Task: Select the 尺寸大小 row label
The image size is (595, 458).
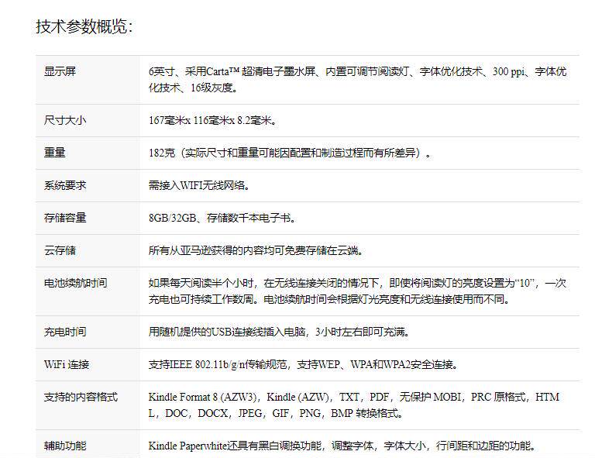Action: pyautogui.click(x=65, y=120)
